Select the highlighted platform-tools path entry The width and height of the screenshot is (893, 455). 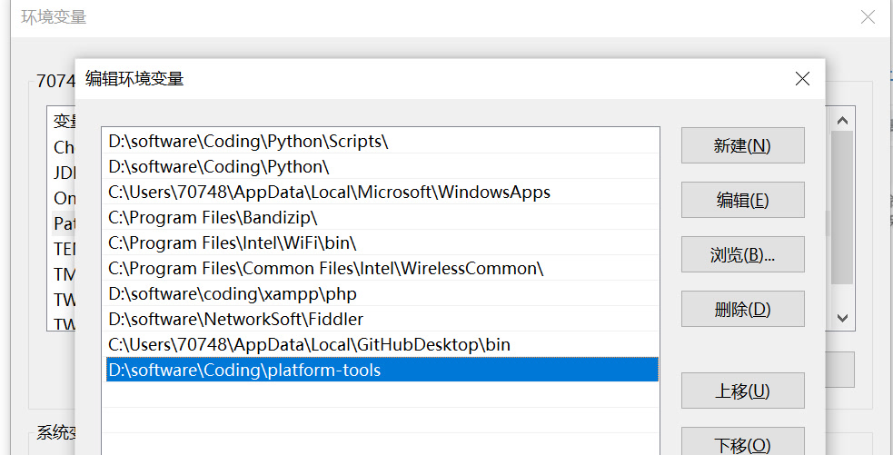[244, 371]
